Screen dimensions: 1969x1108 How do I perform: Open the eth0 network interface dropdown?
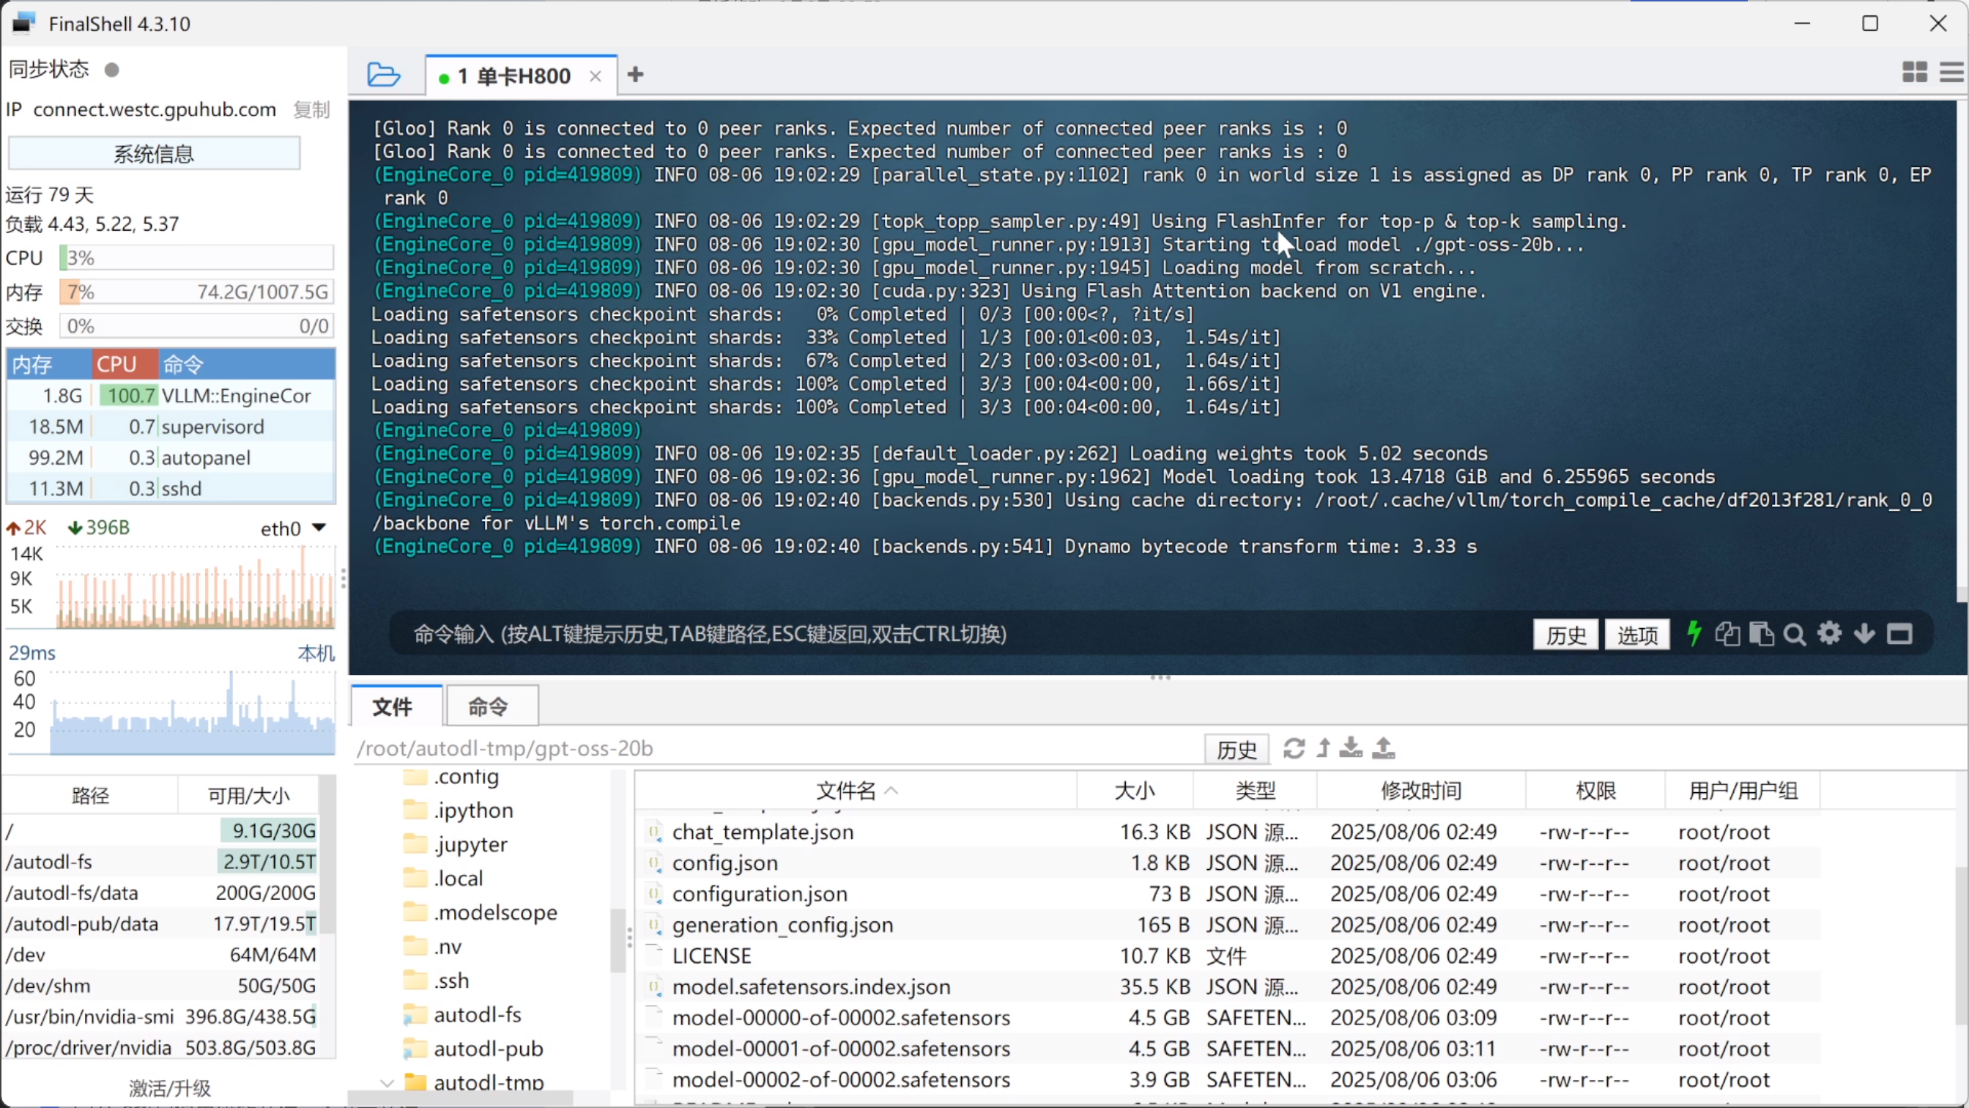point(294,528)
